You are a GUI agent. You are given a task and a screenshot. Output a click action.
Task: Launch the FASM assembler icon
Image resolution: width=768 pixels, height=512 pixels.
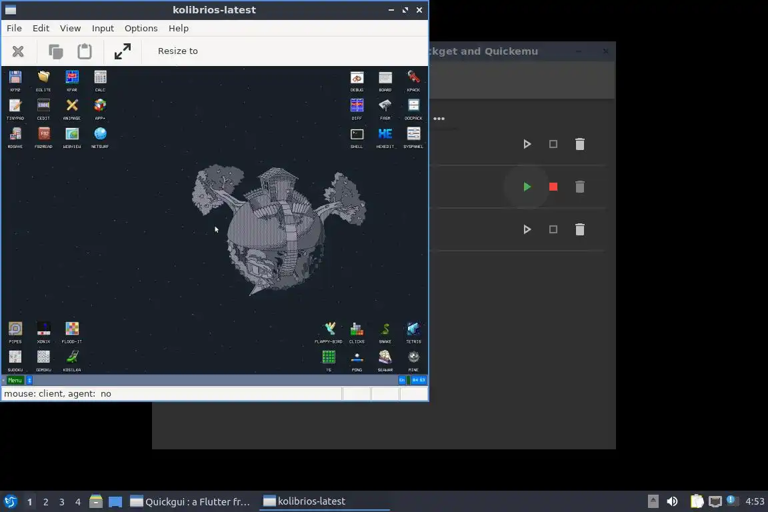point(385,107)
